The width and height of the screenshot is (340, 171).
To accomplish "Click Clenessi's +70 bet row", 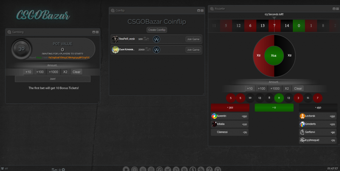I will coord(229,132).
